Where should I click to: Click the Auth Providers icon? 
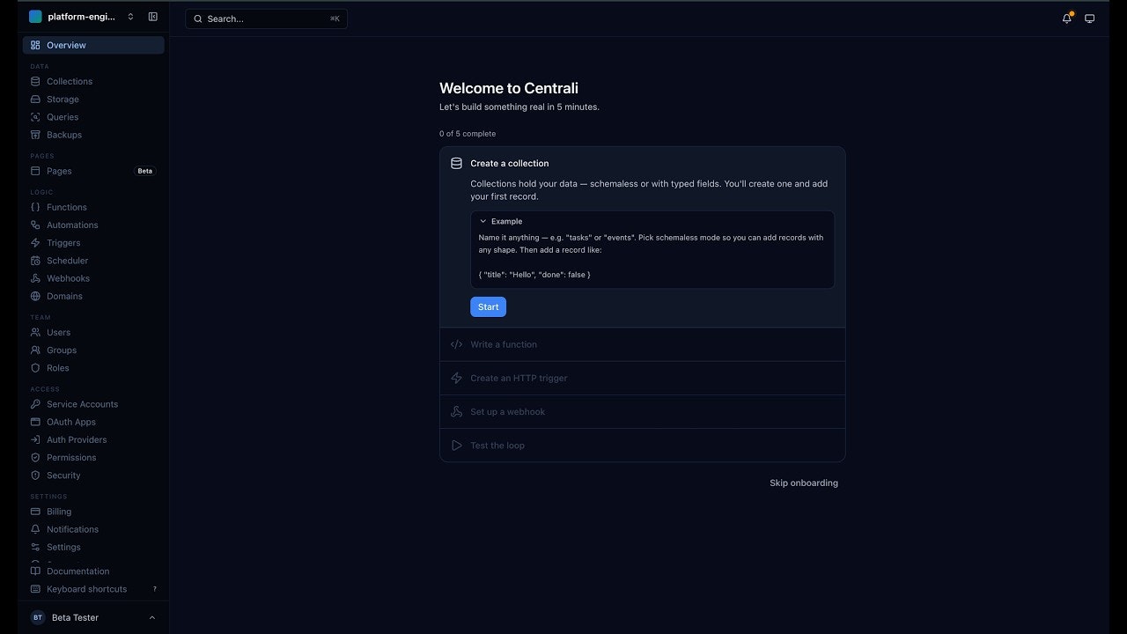coord(35,439)
